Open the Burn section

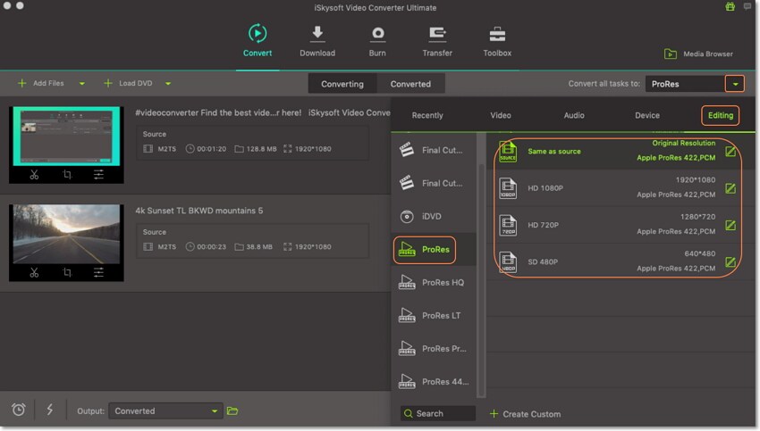pos(377,42)
